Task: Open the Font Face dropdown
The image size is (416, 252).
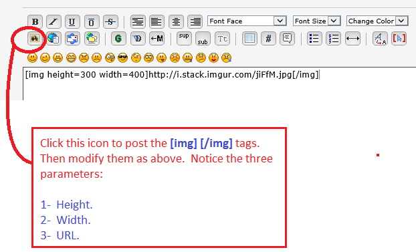Action: pyautogui.click(x=247, y=21)
